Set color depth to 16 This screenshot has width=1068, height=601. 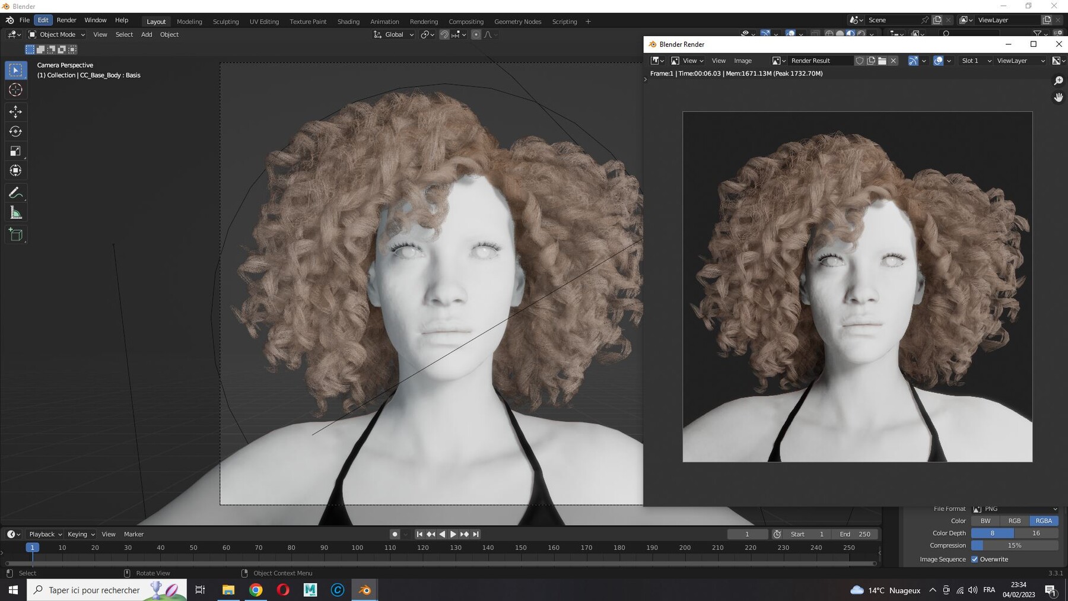click(1036, 533)
